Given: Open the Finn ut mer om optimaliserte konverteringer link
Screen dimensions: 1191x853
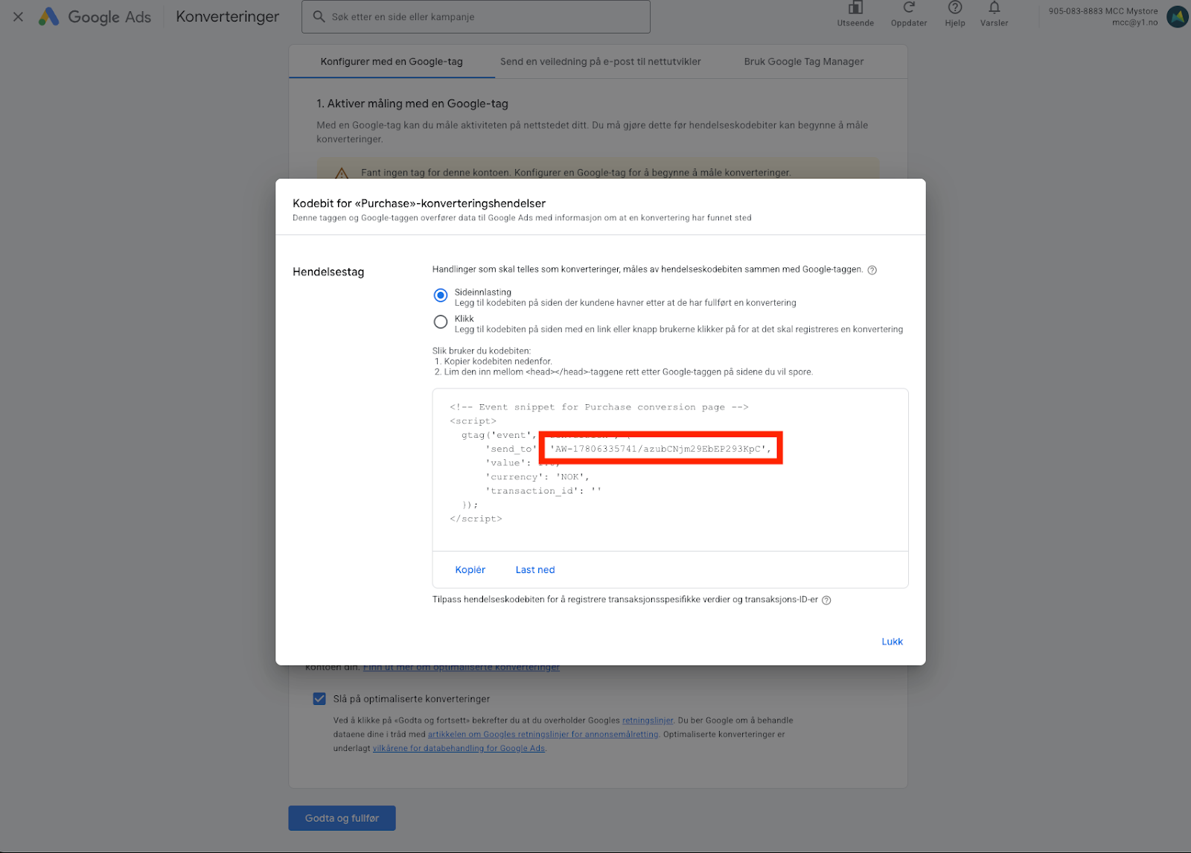Looking at the screenshot, I should point(462,667).
